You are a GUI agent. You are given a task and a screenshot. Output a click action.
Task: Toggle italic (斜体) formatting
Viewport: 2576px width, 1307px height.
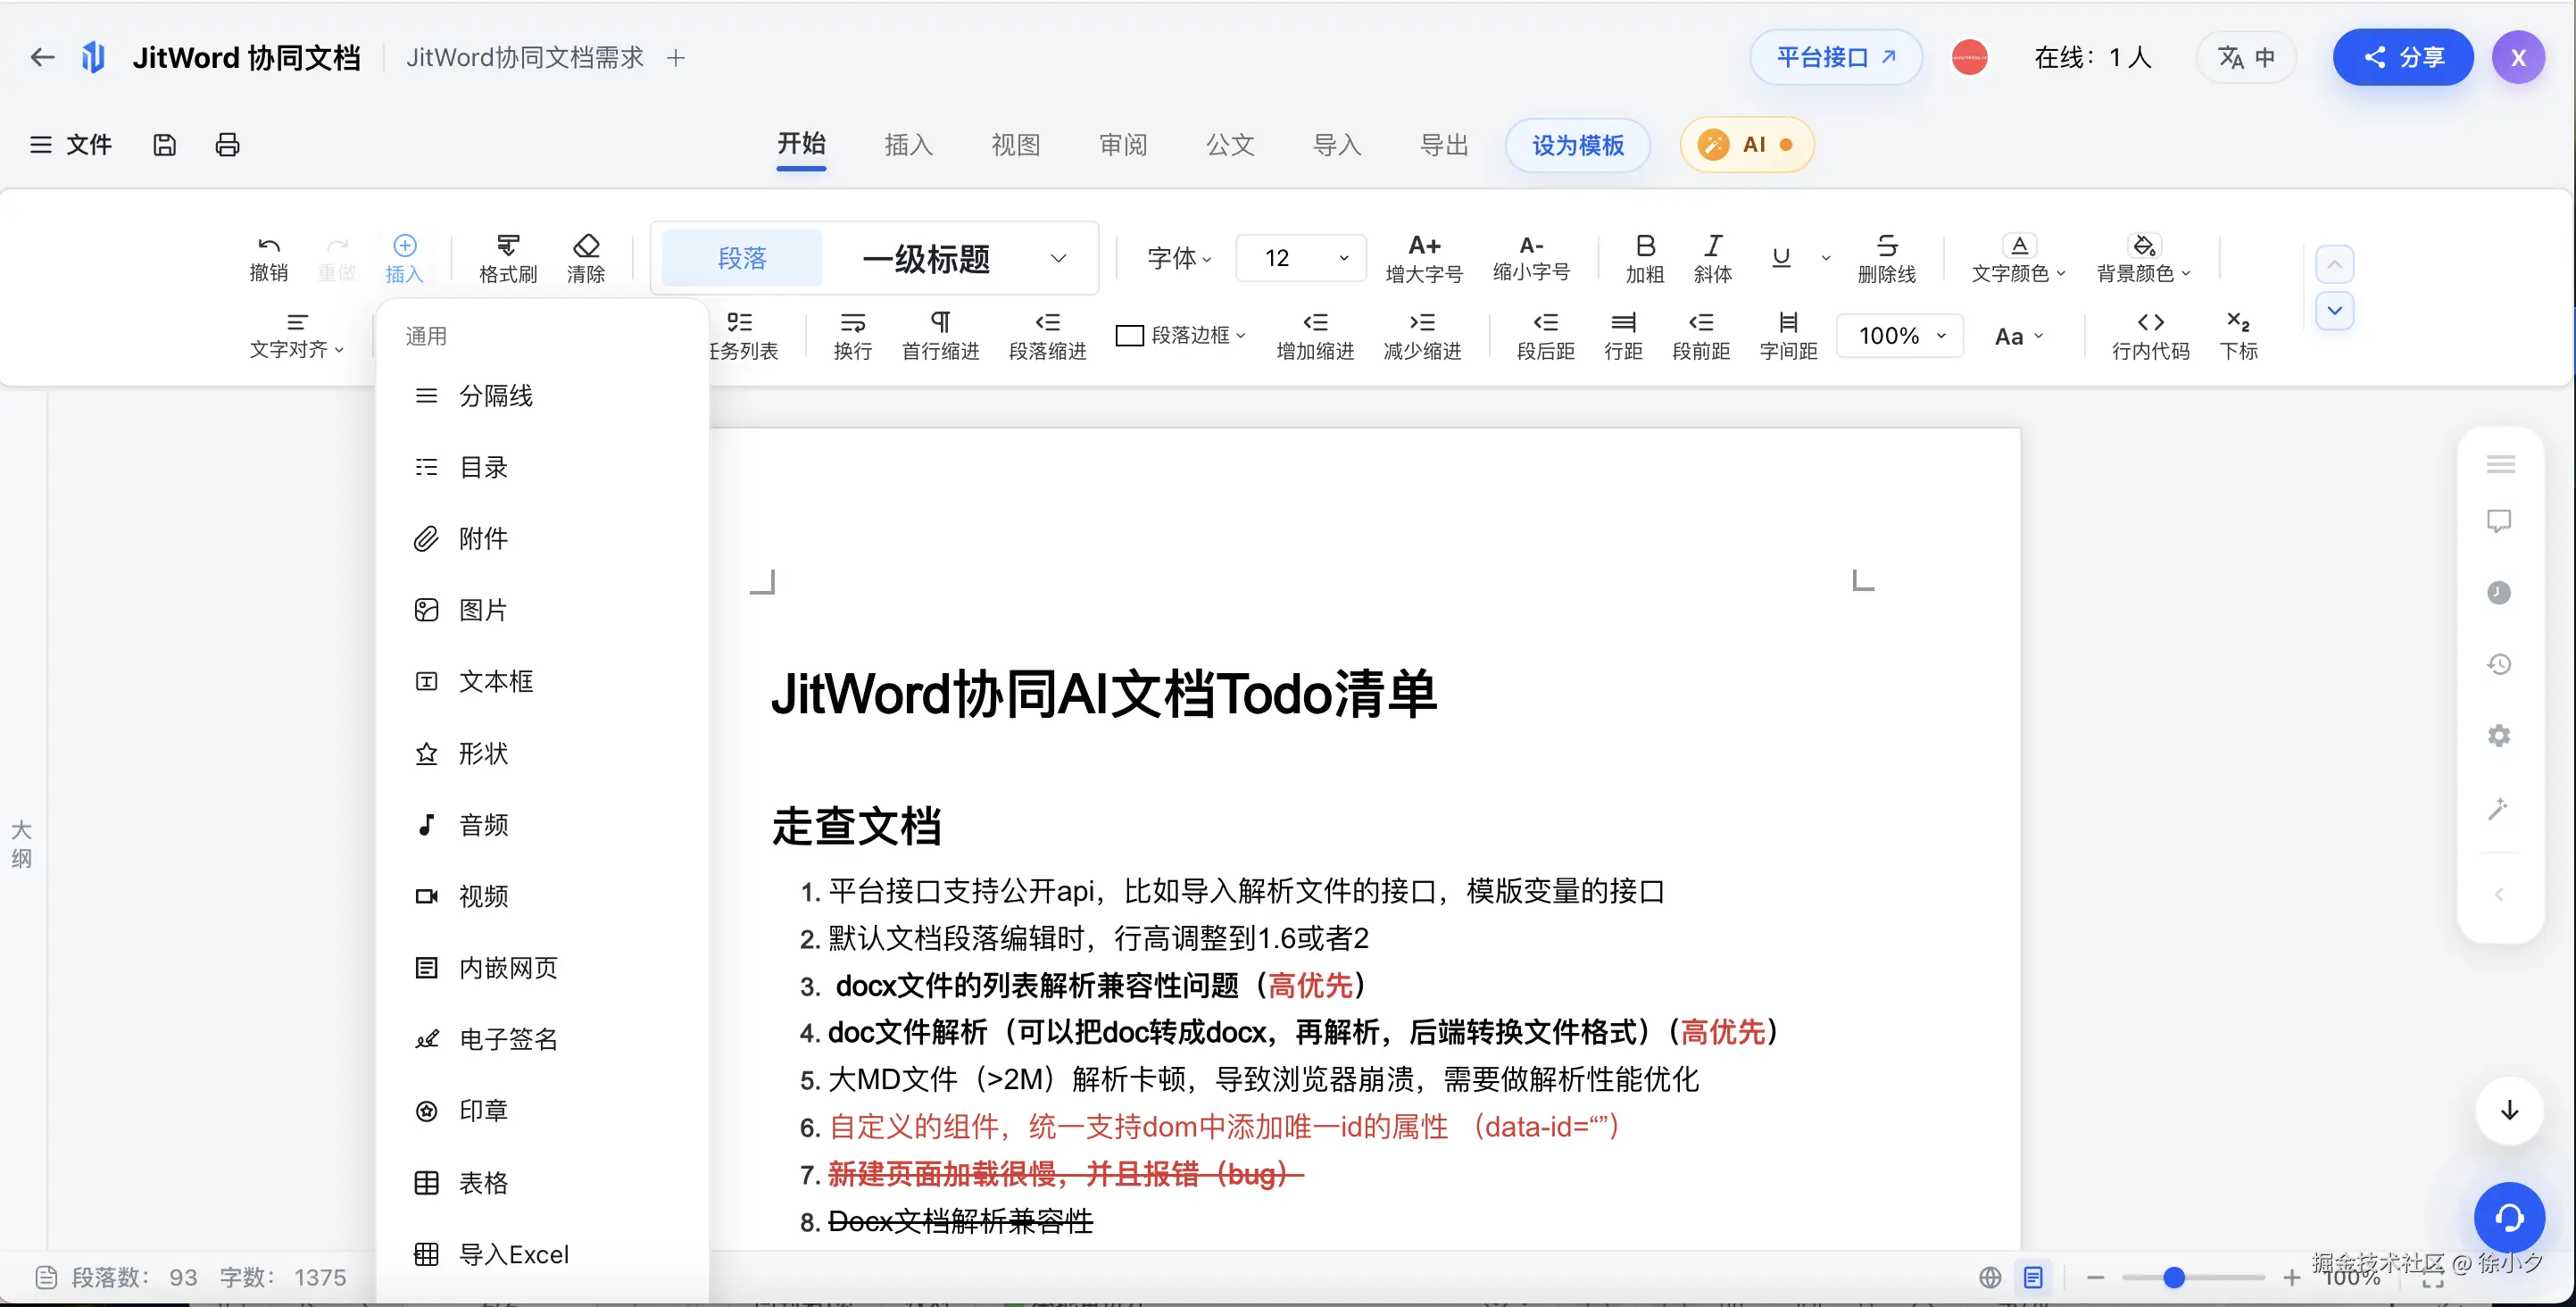click(1713, 258)
